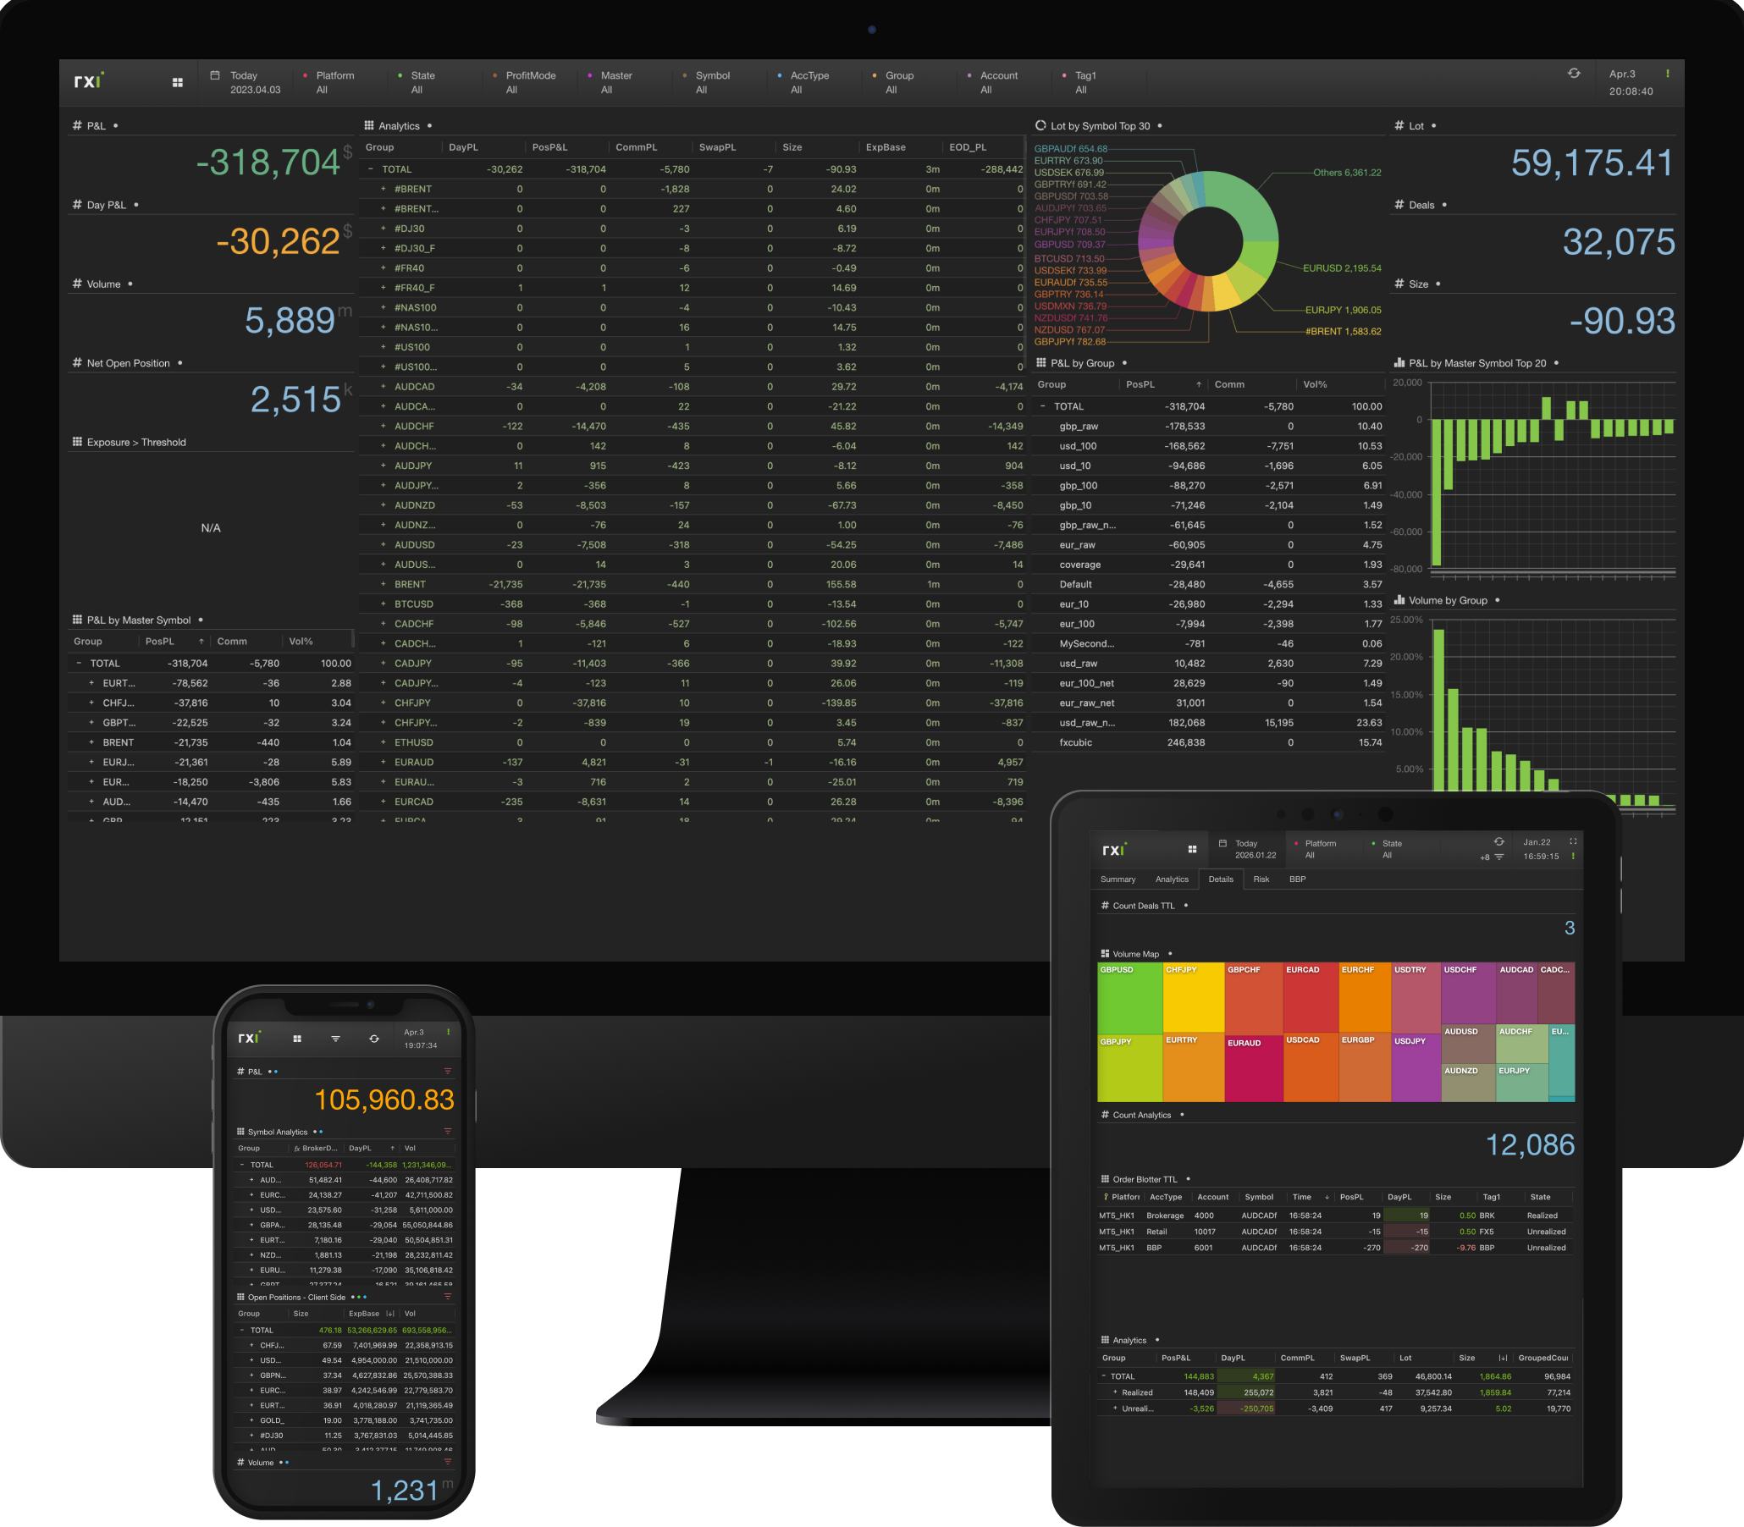The image size is (1744, 1527).
Task: Click the Platform All filter
Action: [x=335, y=81]
